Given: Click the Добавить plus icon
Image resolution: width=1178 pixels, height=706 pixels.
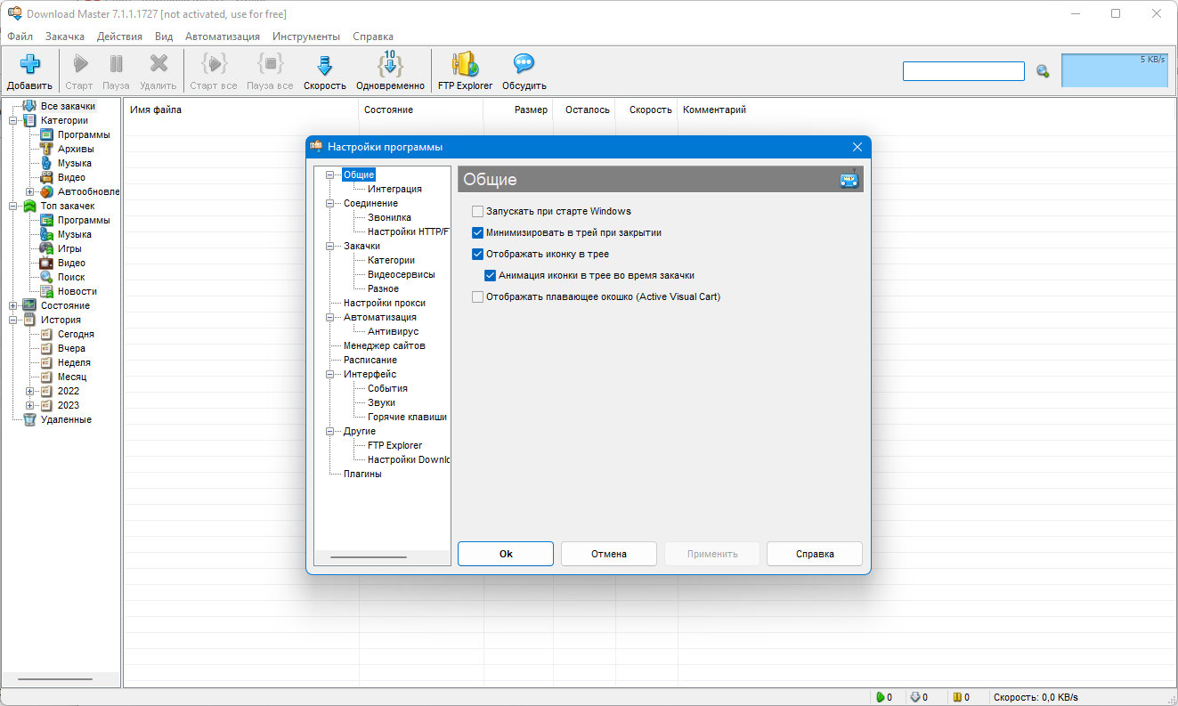Looking at the screenshot, I should [x=30, y=64].
